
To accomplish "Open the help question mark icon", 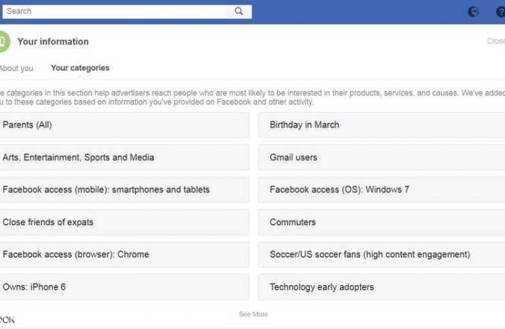I will pyautogui.click(x=501, y=12).
